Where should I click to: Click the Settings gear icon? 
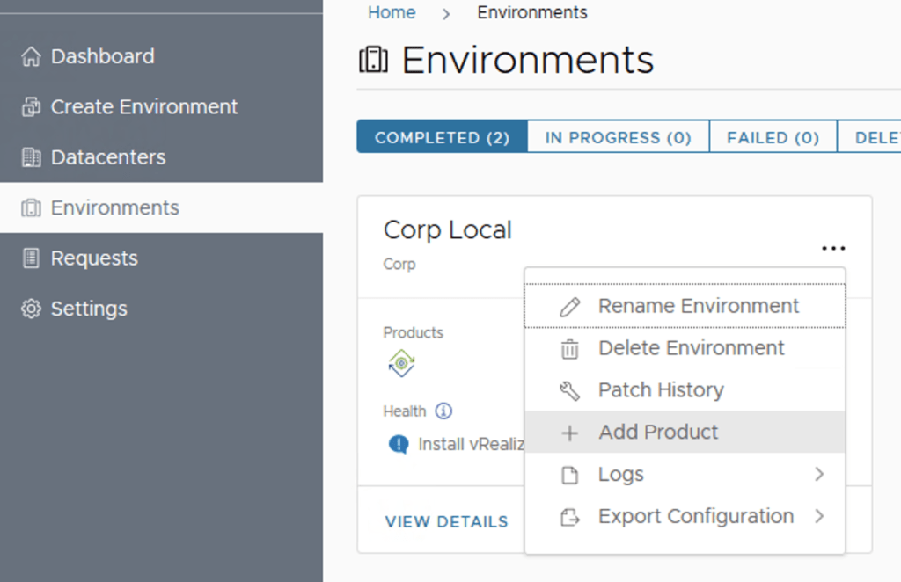point(31,309)
